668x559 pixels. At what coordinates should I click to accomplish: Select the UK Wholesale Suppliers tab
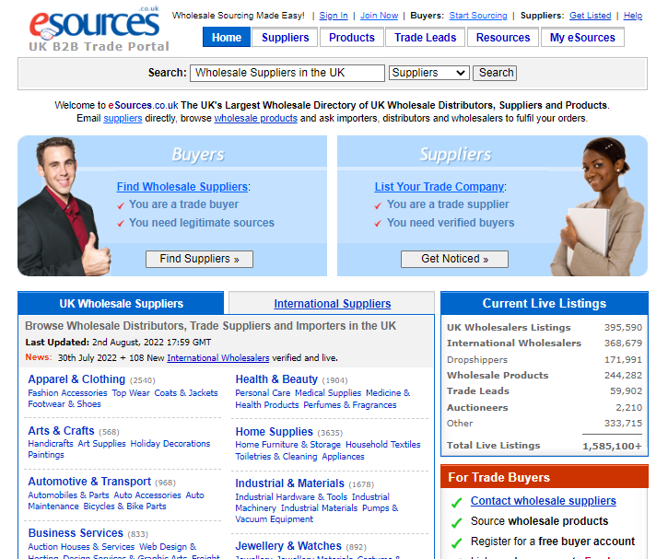(121, 304)
